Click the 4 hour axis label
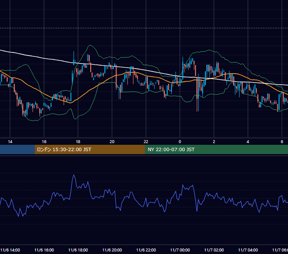288x254 pixels. pyautogui.click(x=248, y=142)
